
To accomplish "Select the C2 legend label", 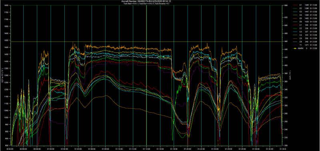I will (301, 28).
